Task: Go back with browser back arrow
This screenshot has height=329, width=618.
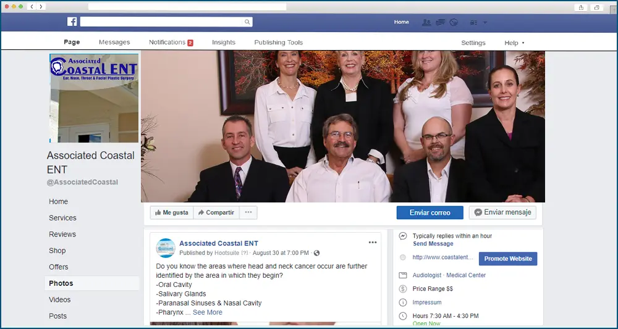Action: tap(32, 7)
